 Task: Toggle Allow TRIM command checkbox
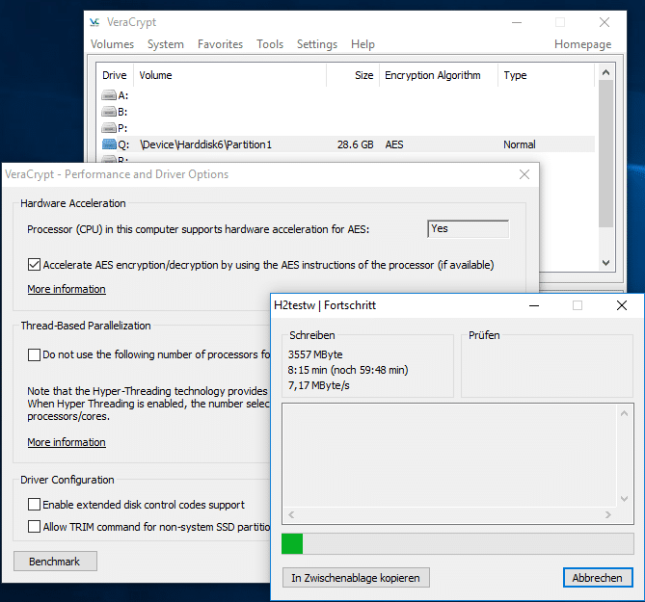[35, 527]
